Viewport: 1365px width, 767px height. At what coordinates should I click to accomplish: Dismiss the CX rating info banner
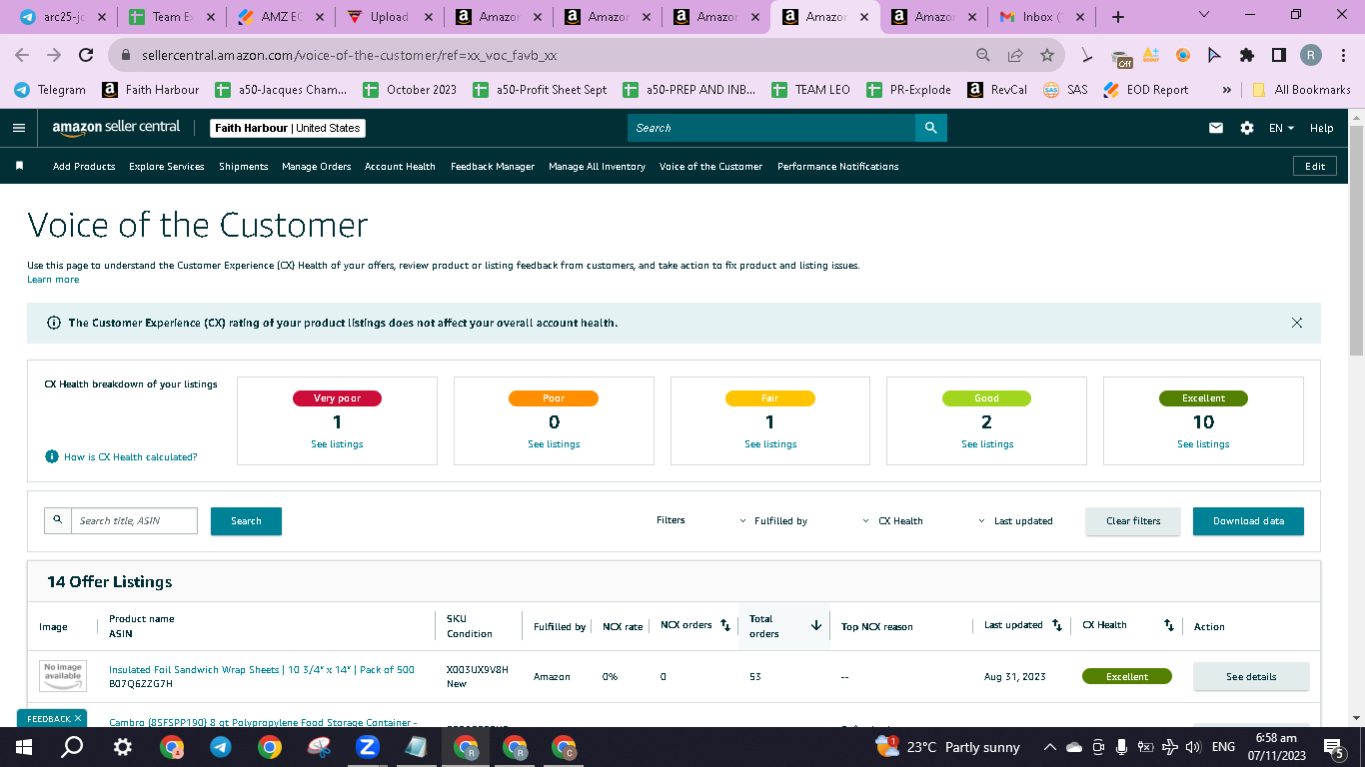tap(1297, 323)
